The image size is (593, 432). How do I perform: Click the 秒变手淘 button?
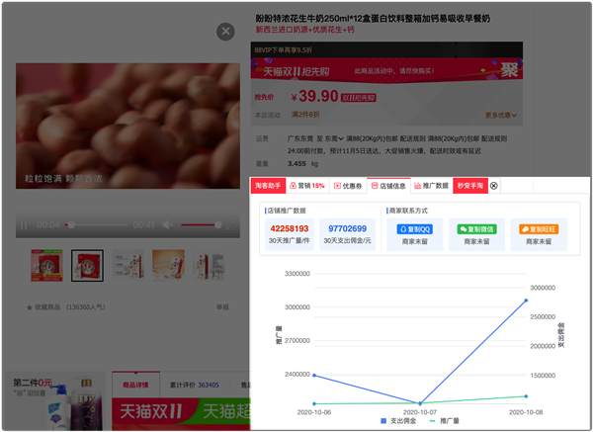point(470,186)
